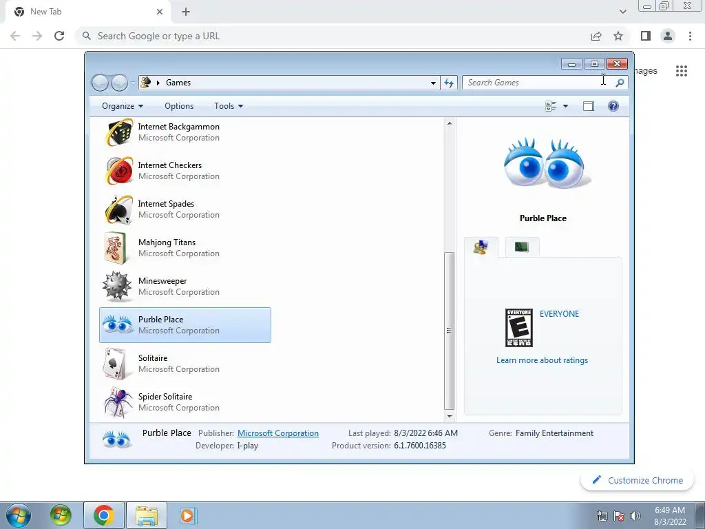
Task: Switch to the game ratings tab
Action: click(481, 247)
